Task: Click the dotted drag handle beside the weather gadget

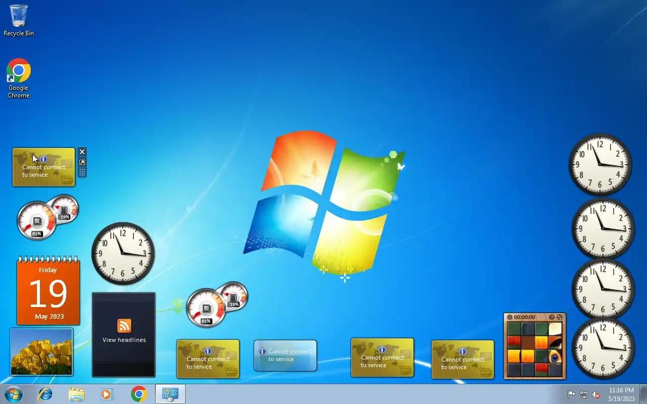Action: [82, 173]
